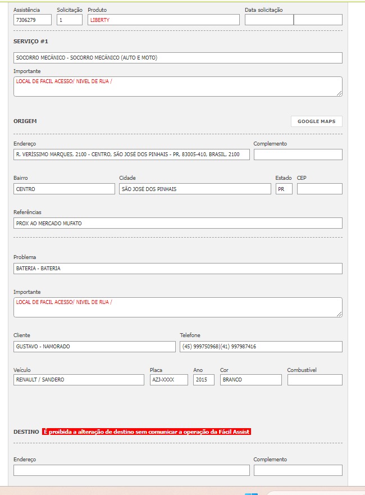
Task: Click the empty Combustível field
Action: click(x=314, y=380)
